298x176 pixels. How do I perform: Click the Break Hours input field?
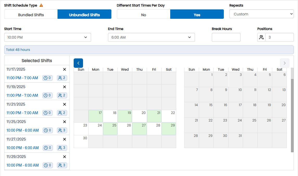[226, 37]
